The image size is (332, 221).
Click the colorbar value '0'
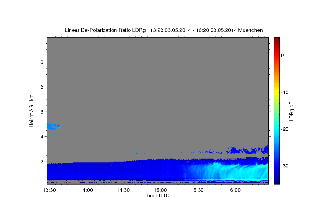click(282, 56)
